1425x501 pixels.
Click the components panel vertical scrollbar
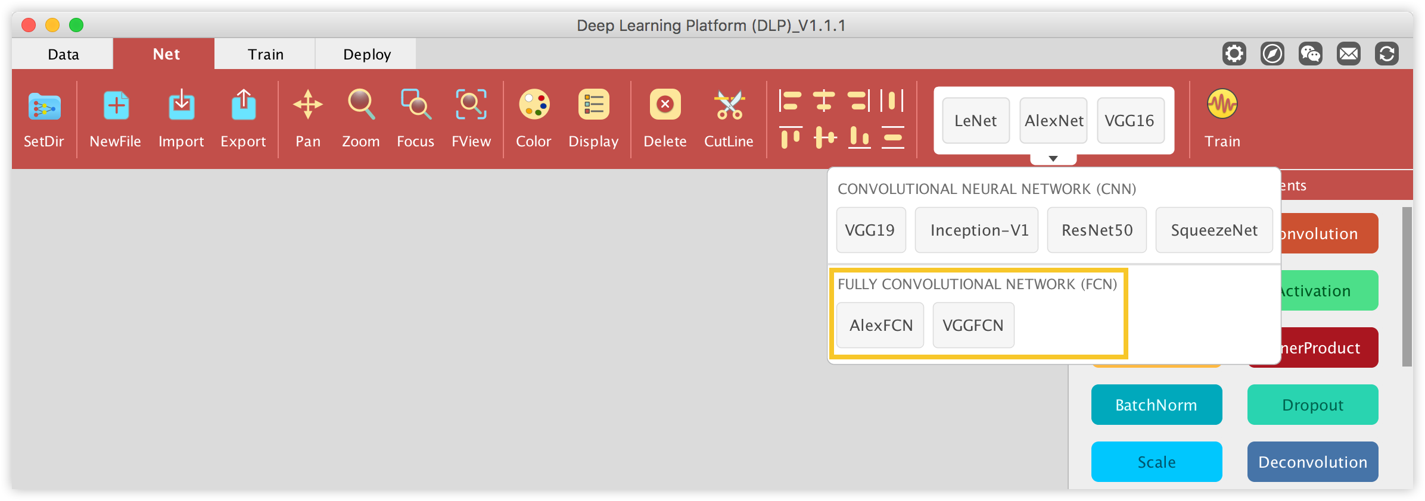click(x=1407, y=287)
